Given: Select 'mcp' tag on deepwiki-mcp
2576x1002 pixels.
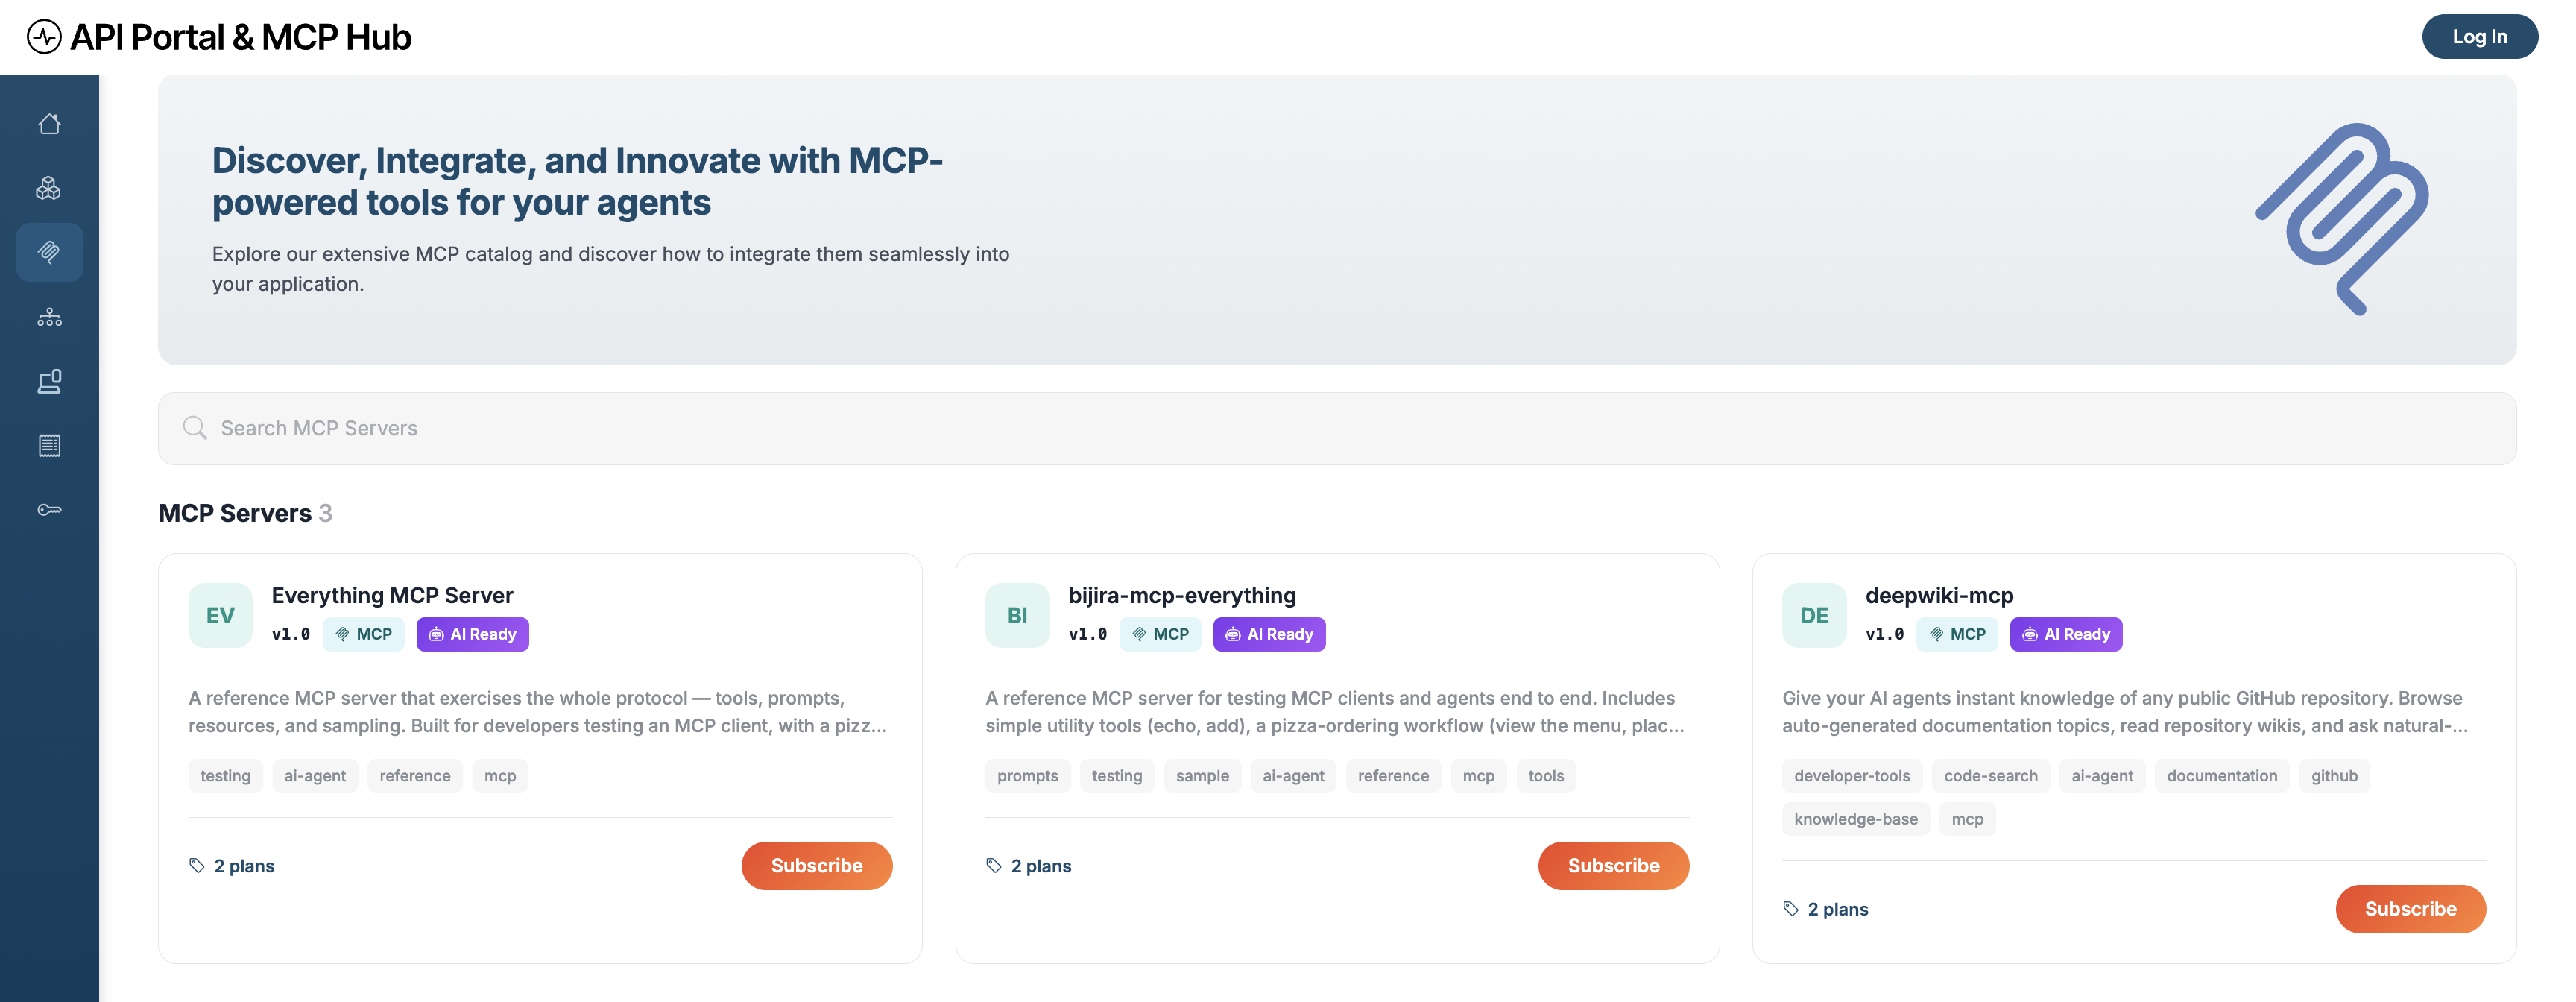Looking at the screenshot, I should 1967,818.
